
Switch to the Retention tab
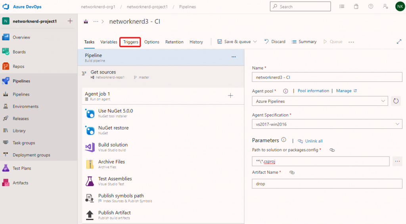click(x=174, y=42)
